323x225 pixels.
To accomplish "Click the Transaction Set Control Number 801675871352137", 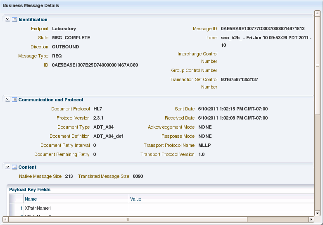I will (240, 79).
